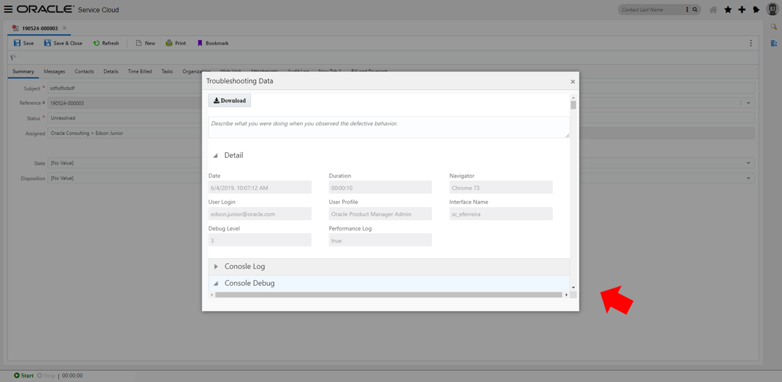Open the Contacts tab
This screenshot has height=382, width=782.
point(85,71)
